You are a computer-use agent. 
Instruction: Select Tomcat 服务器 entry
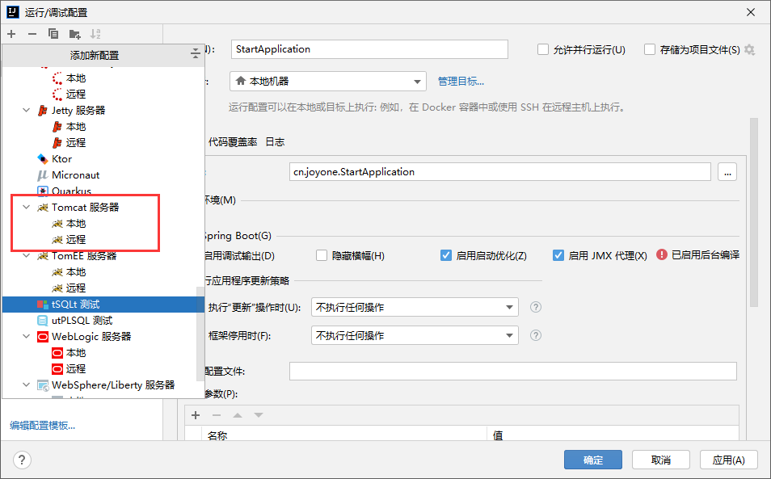point(86,208)
